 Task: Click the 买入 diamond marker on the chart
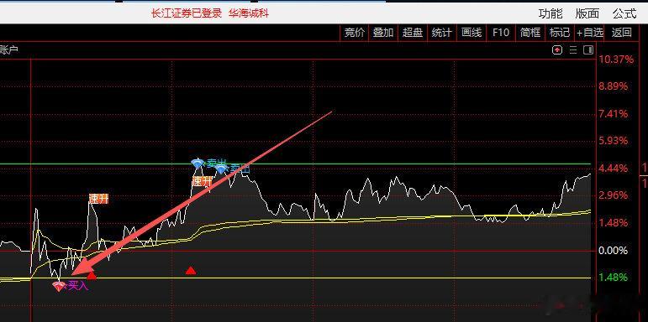coord(59,287)
